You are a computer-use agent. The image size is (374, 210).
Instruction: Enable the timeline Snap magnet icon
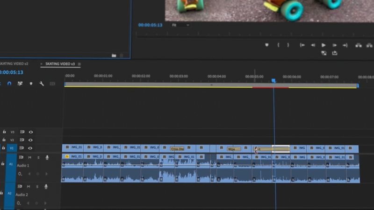coord(9,84)
